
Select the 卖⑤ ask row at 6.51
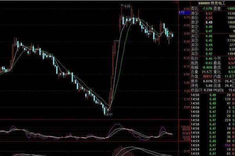[x=213, y=13]
